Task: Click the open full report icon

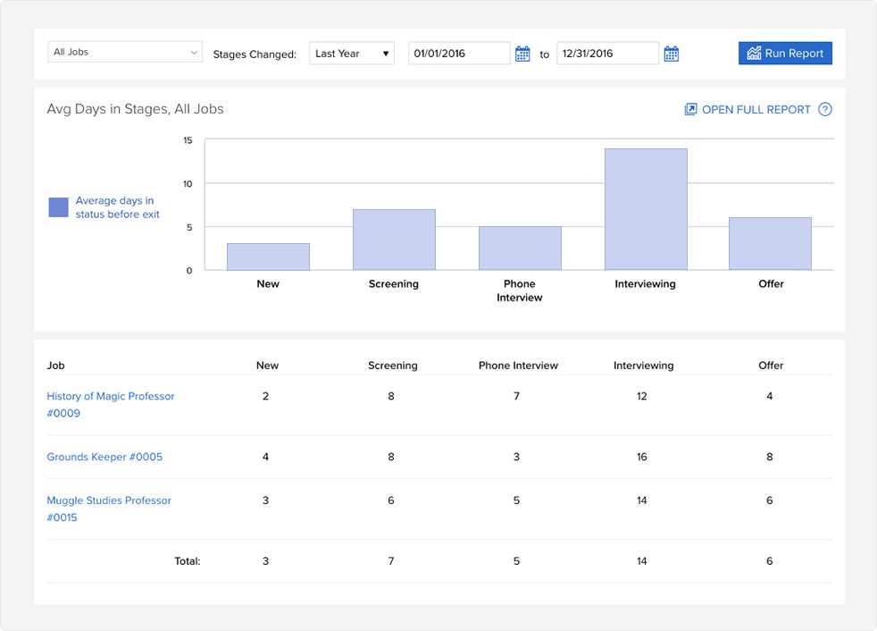Action: (689, 108)
